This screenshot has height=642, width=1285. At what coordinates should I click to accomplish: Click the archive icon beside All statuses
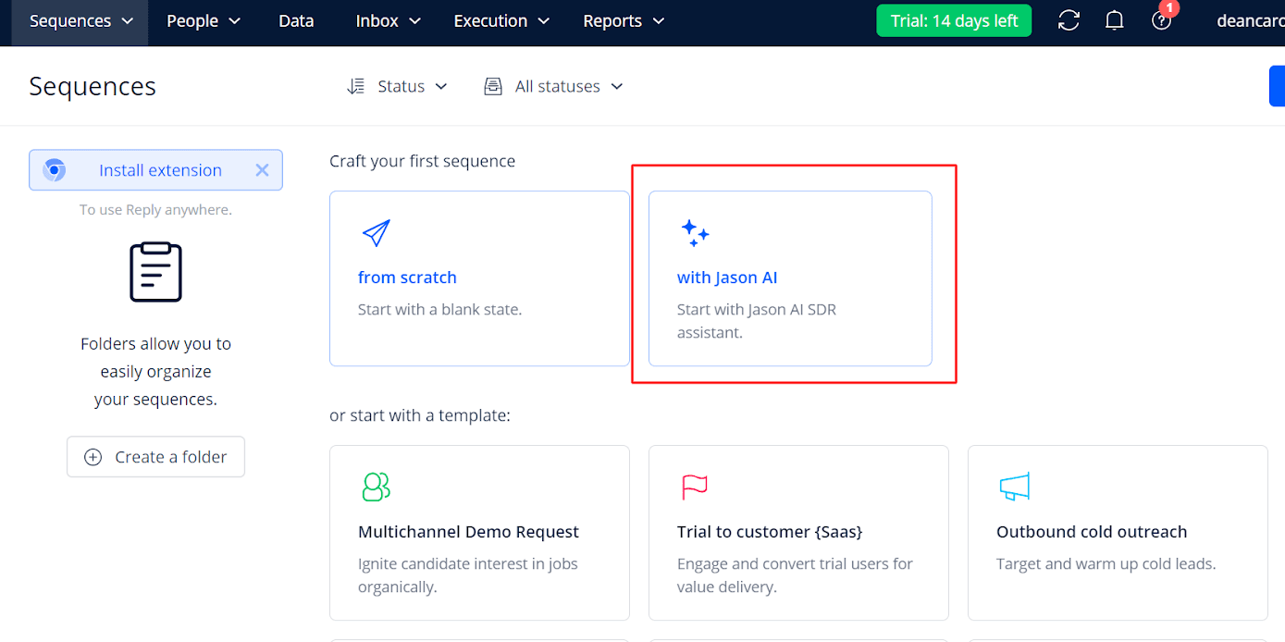point(492,85)
